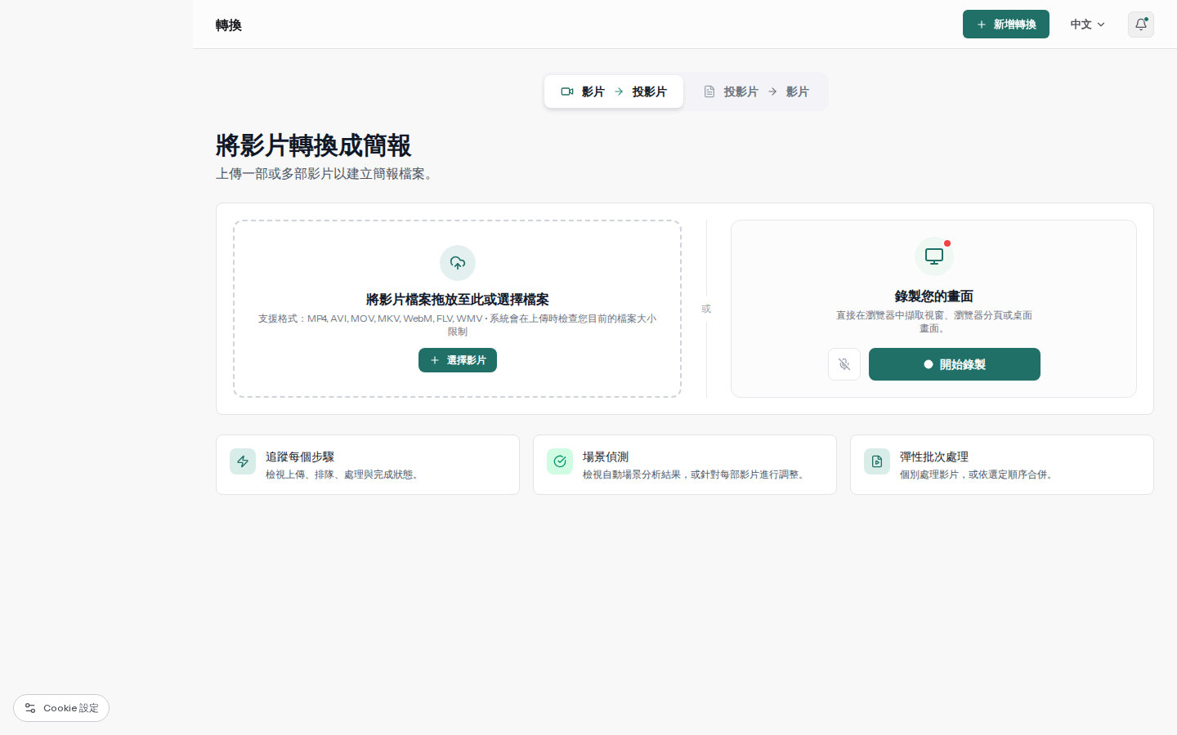Open Cookie 設定 button

pos(61,708)
